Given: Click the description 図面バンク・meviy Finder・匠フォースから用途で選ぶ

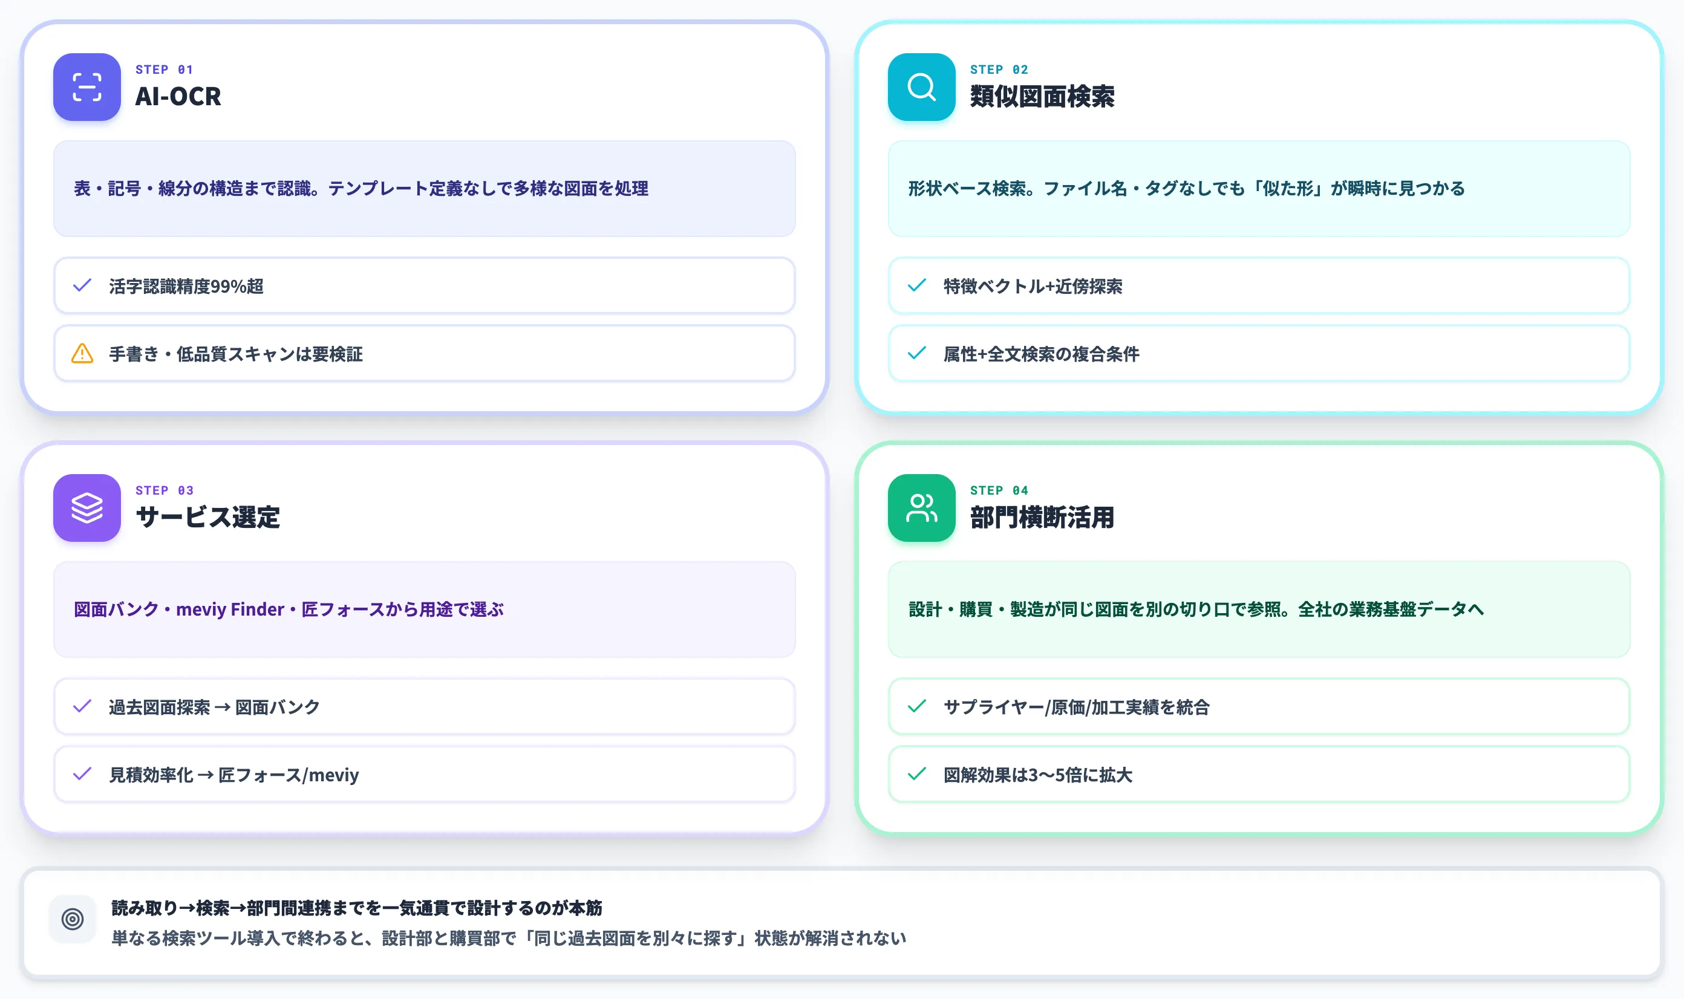Looking at the screenshot, I should pyautogui.click(x=288, y=609).
